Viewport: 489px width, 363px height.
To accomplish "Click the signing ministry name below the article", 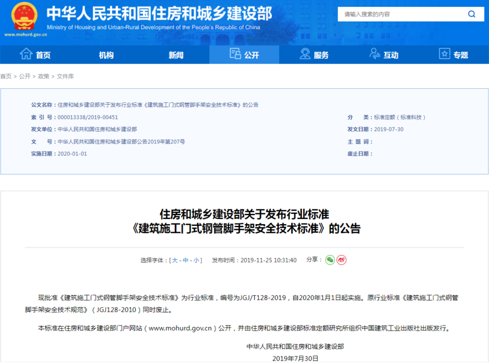I will [295, 346].
